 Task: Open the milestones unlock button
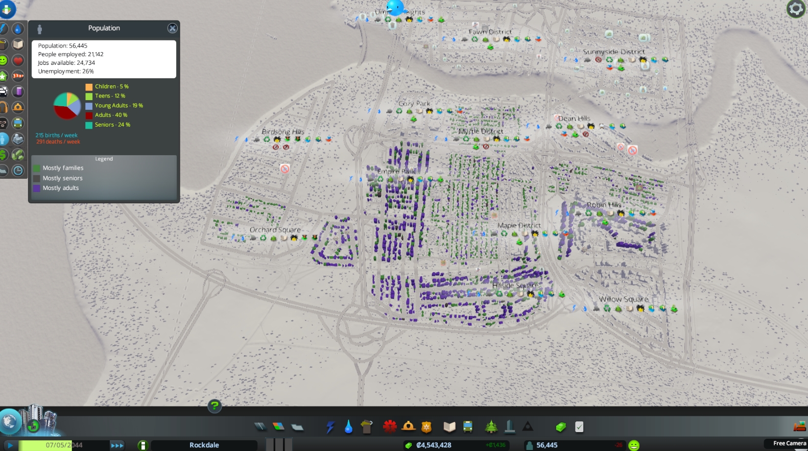click(33, 425)
